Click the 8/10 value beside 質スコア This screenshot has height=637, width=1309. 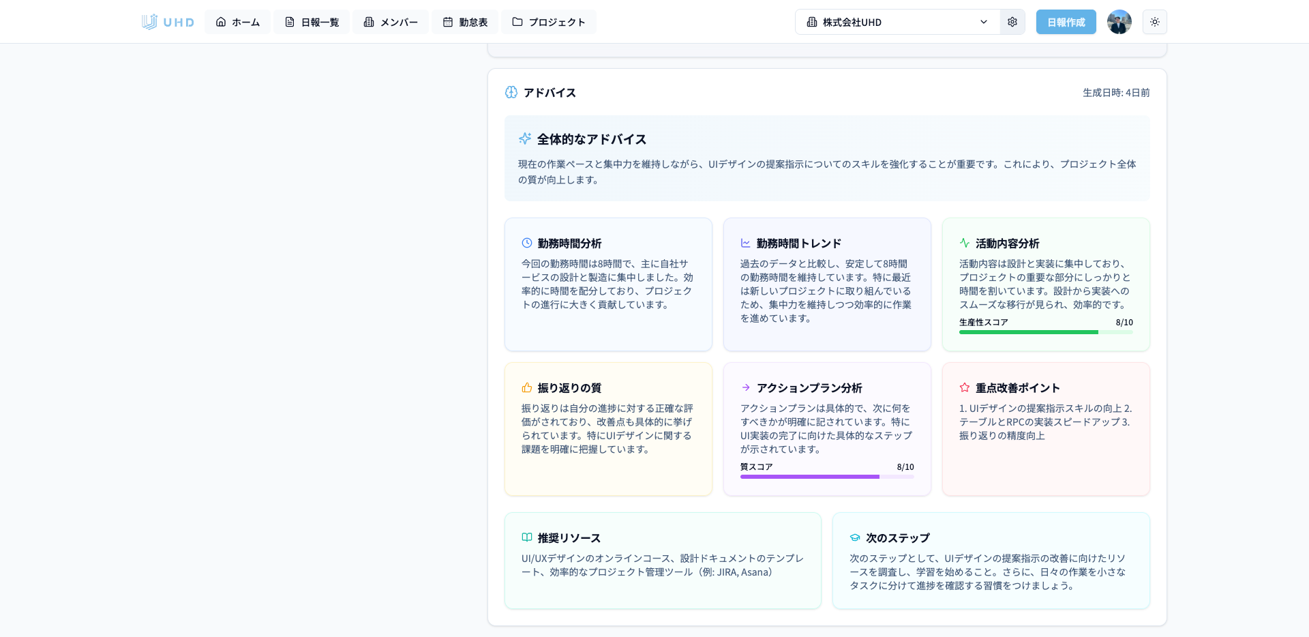[x=905, y=467]
